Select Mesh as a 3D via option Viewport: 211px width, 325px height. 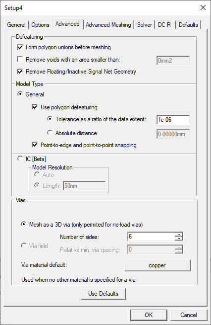tap(24, 224)
